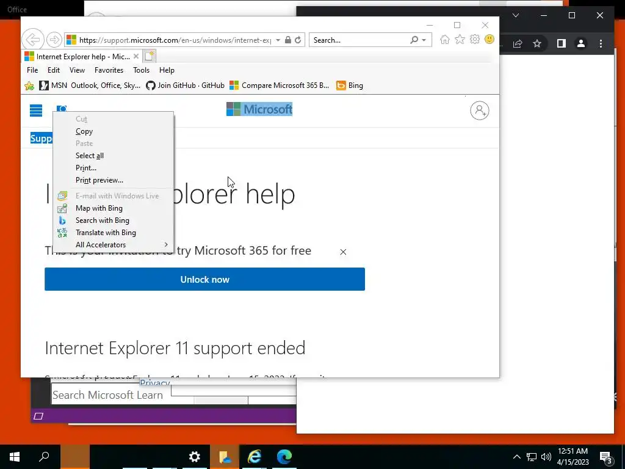The width and height of the screenshot is (625, 469).
Task: Open the notification center icon
Action: pyautogui.click(x=606, y=457)
